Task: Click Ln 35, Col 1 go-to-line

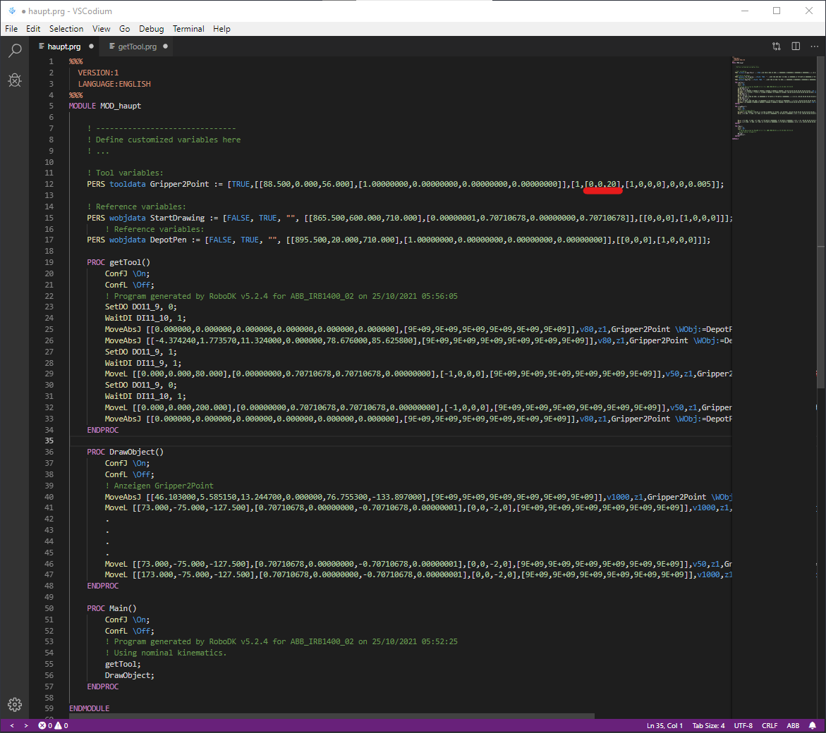Action: point(664,726)
